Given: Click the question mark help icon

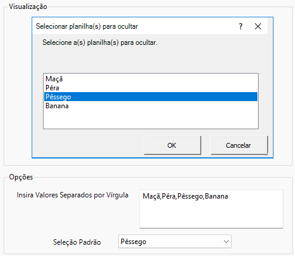Looking at the screenshot, I should [241, 26].
